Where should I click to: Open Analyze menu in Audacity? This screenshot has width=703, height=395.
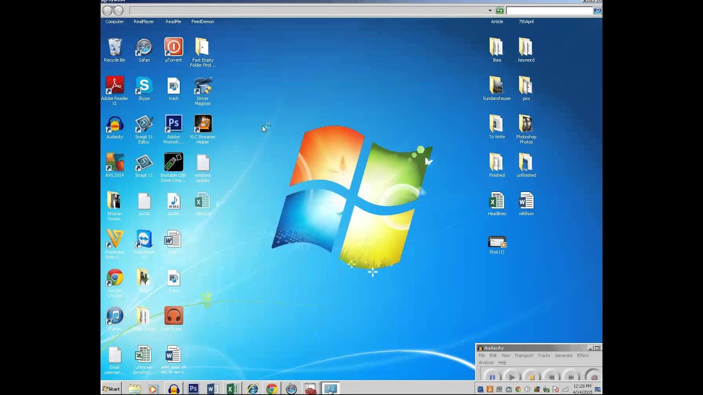point(486,363)
